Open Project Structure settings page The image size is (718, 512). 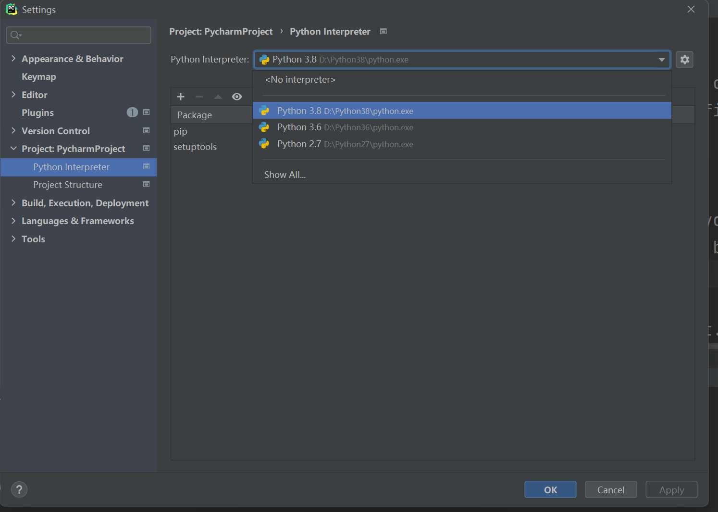click(x=68, y=185)
